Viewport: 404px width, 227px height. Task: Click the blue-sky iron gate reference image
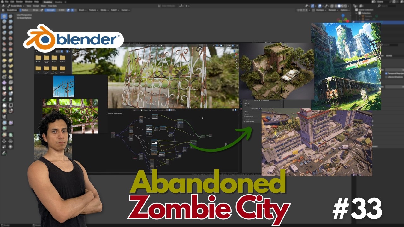pos(64,86)
